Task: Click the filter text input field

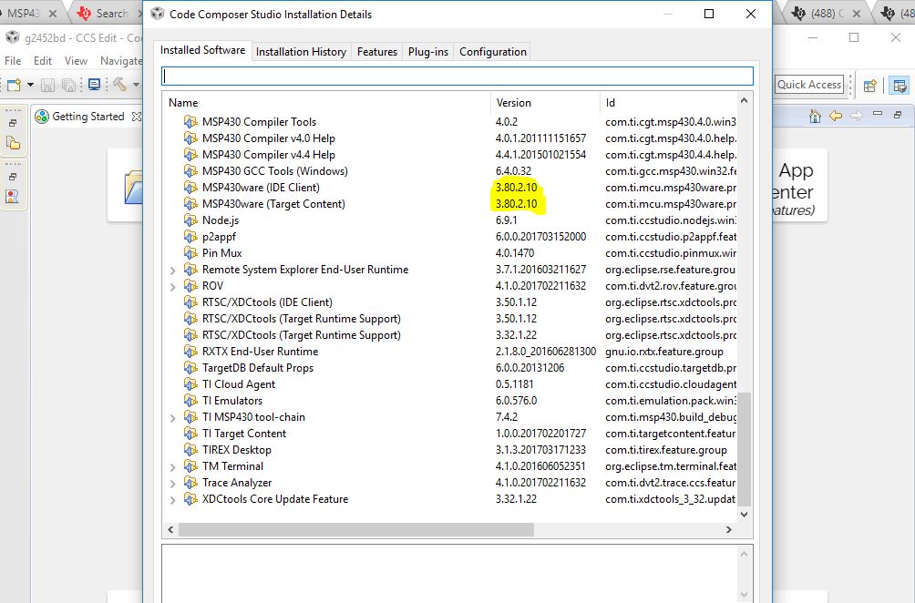Action: (x=457, y=77)
